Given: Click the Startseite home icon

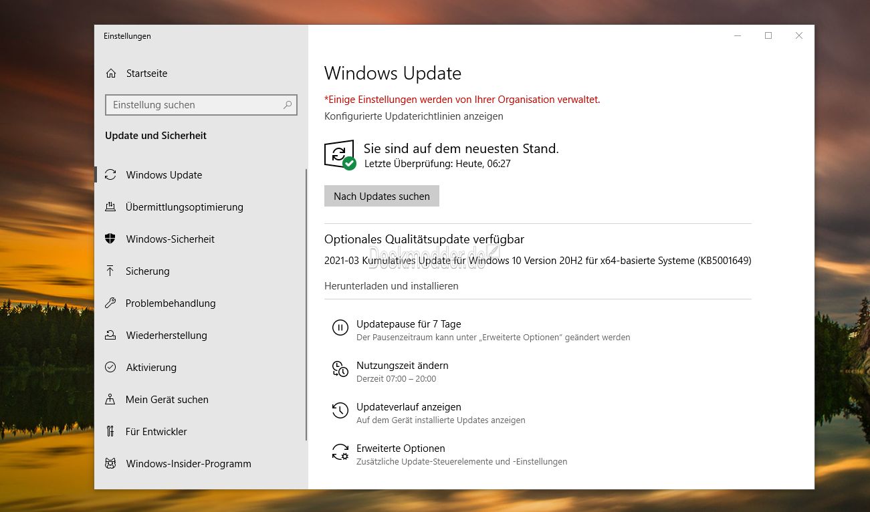Looking at the screenshot, I should point(111,74).
